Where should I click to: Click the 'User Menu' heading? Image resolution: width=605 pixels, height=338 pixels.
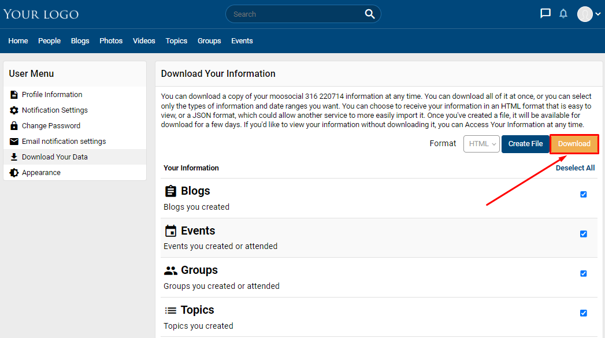[x=31, y=74]
